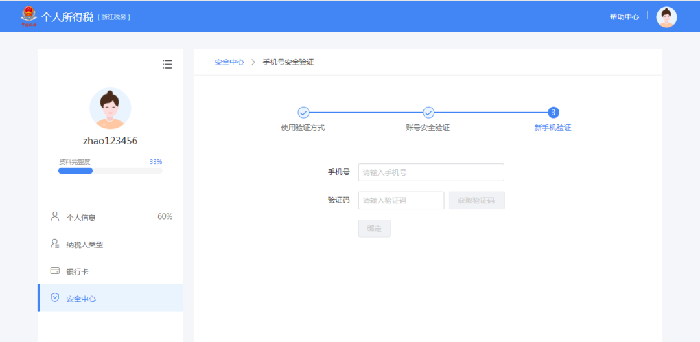The image size is (700, 342).
Task: Click the 安全中心 shield icon
Action: tap(55, 298)
